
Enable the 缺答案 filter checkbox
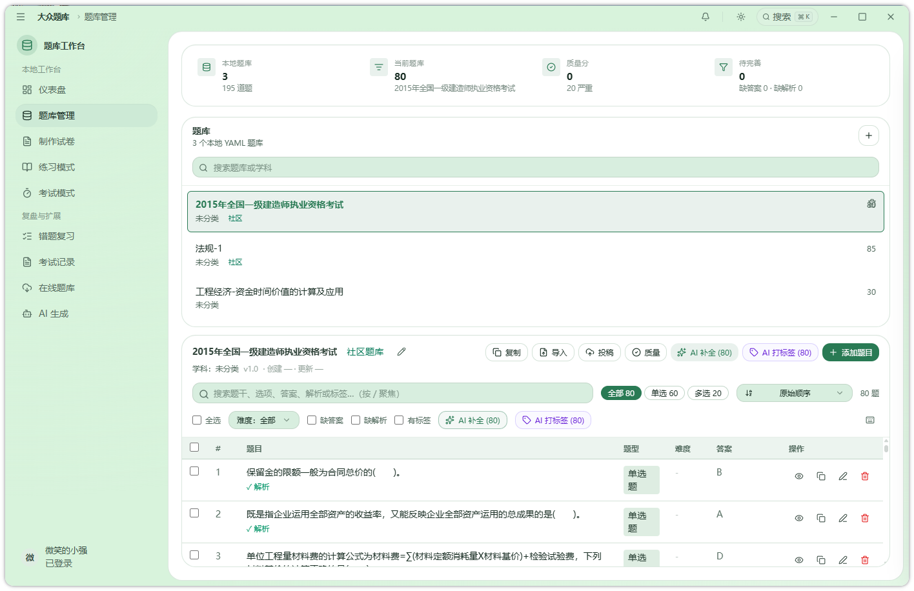(x=312, y=420)
